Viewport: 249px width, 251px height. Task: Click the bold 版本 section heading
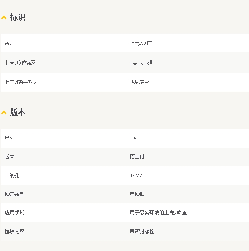pyautogui.click(x=17, y=113)
